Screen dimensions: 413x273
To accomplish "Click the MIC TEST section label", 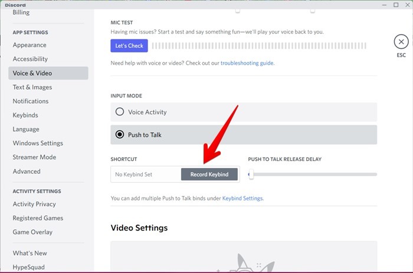I will click(x=122, y=22).
